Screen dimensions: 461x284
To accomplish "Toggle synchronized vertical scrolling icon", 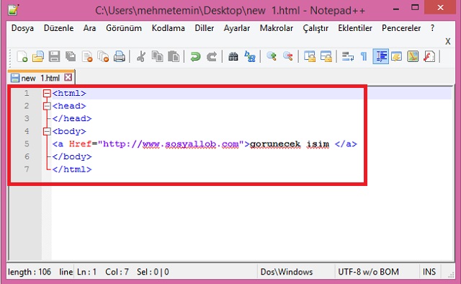I will (x=310, y=56).
